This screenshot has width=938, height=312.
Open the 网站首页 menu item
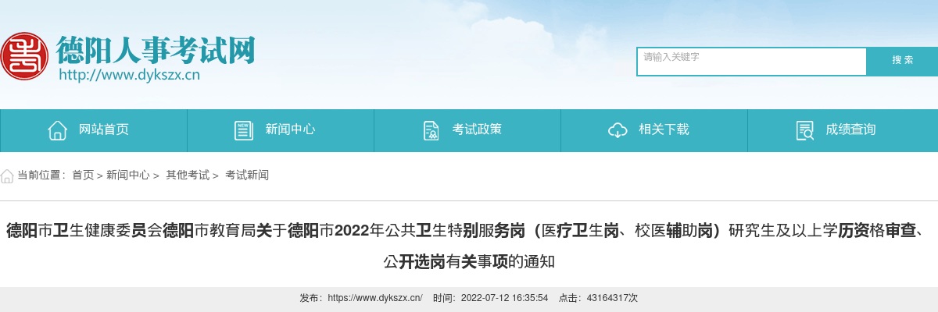tap(94, 130)
